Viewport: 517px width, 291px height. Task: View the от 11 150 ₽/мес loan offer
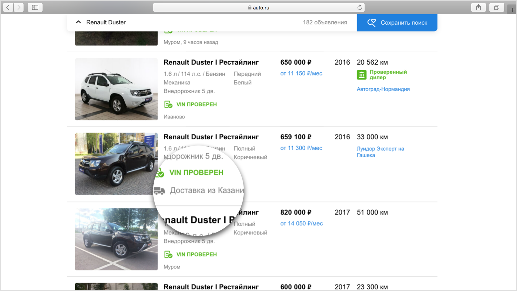click(x=301, y=73)
